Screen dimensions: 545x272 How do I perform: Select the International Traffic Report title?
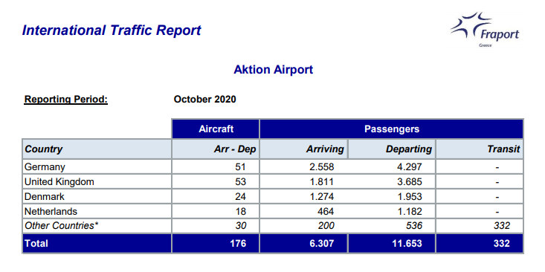click(112, 30)
